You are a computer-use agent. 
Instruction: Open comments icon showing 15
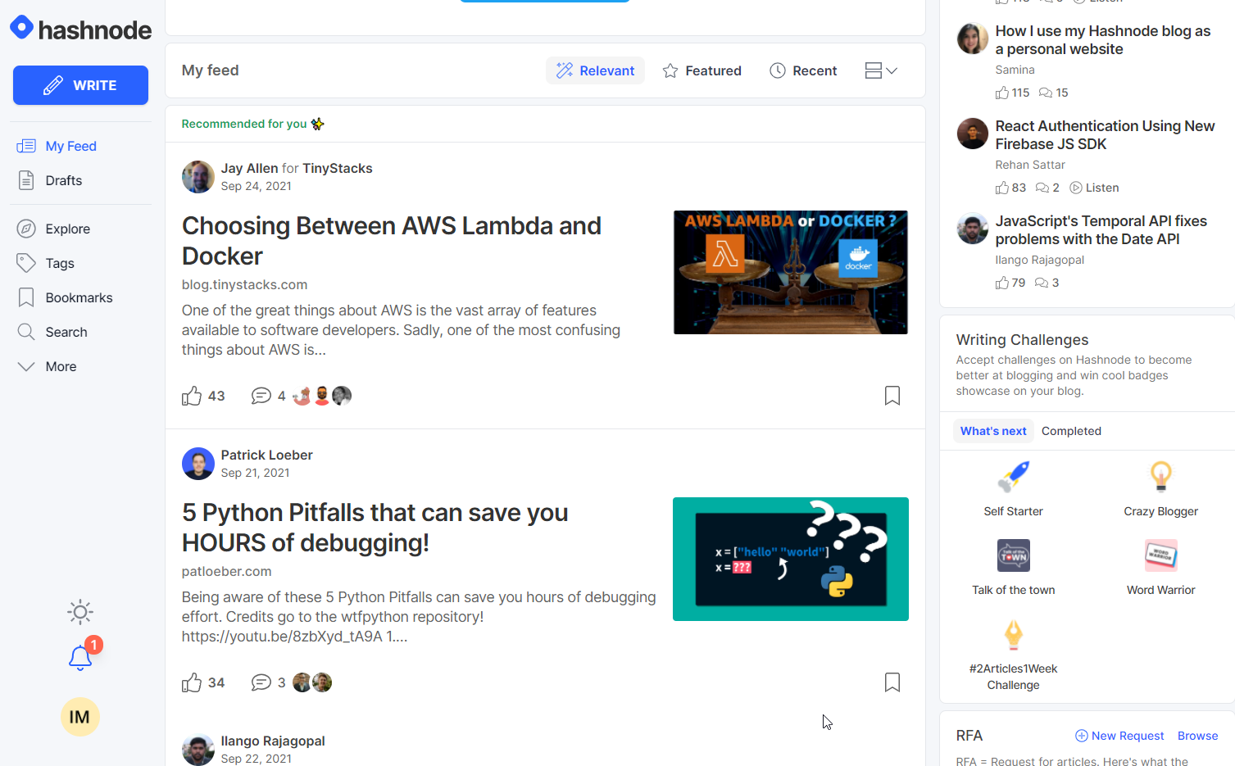point(1046,93)
